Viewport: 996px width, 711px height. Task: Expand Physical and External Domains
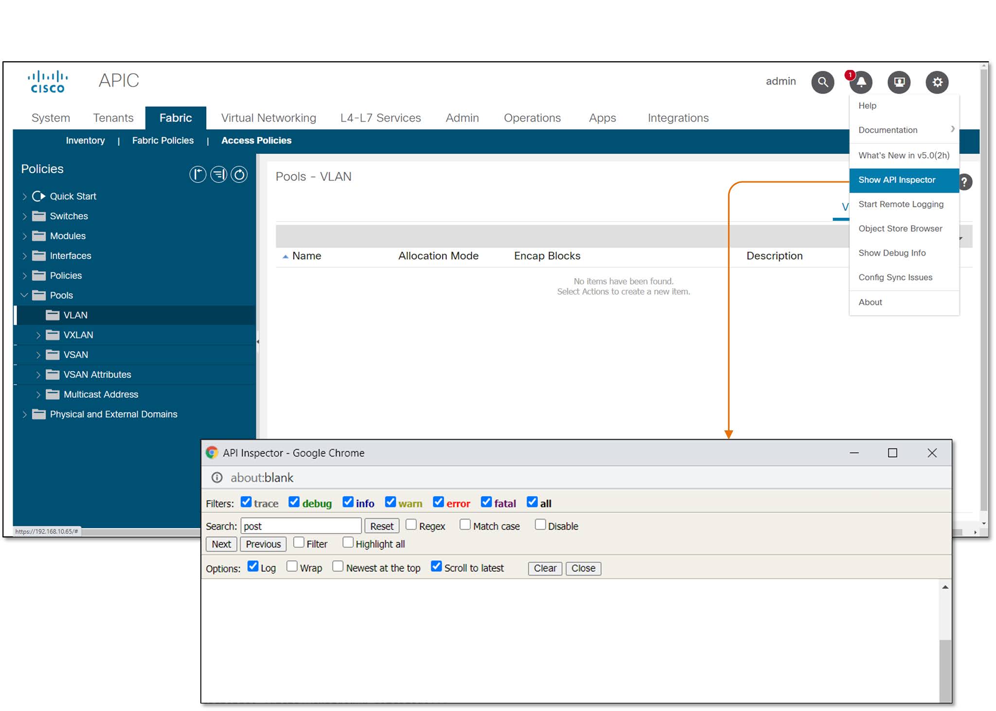[x=25, y=414]
